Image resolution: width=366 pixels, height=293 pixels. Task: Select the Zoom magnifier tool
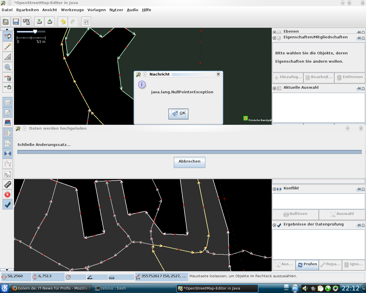click(8, 67)
